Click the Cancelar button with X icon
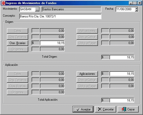The height and width of the screenshot is (115, 143). [106, 109]
